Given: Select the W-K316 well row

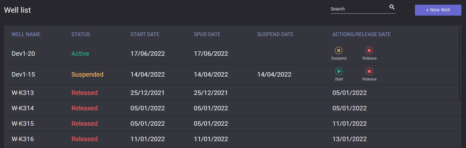Looking at the screenshot, I should pos(23,139).
